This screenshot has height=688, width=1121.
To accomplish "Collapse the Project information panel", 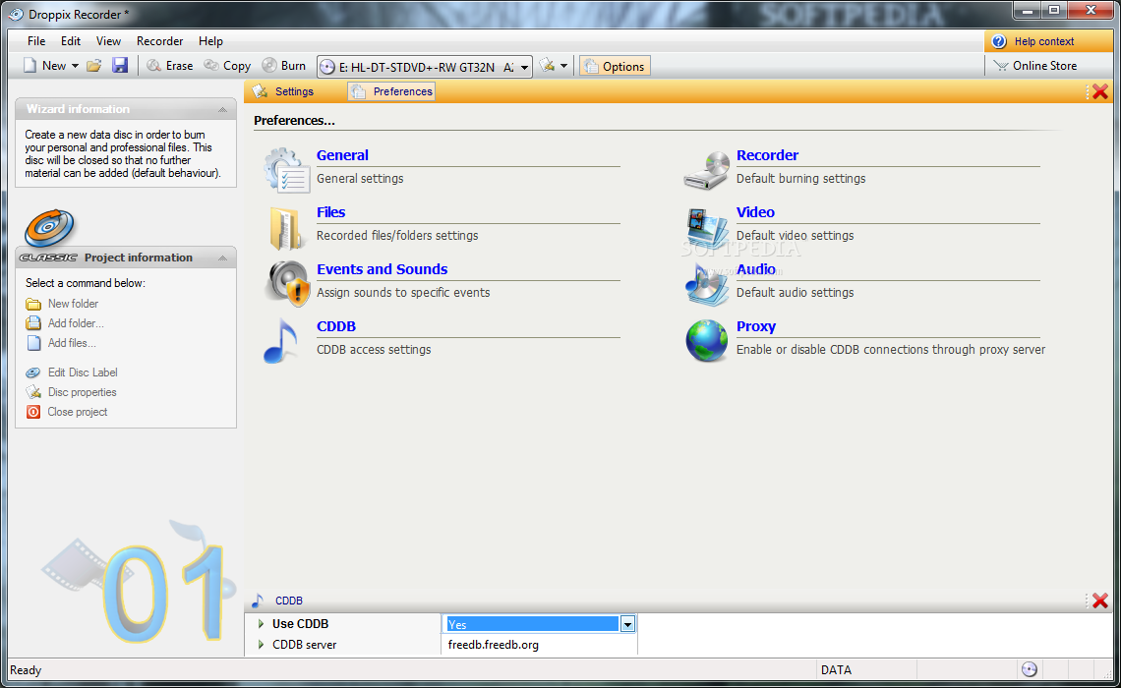I will pos(222,258).
